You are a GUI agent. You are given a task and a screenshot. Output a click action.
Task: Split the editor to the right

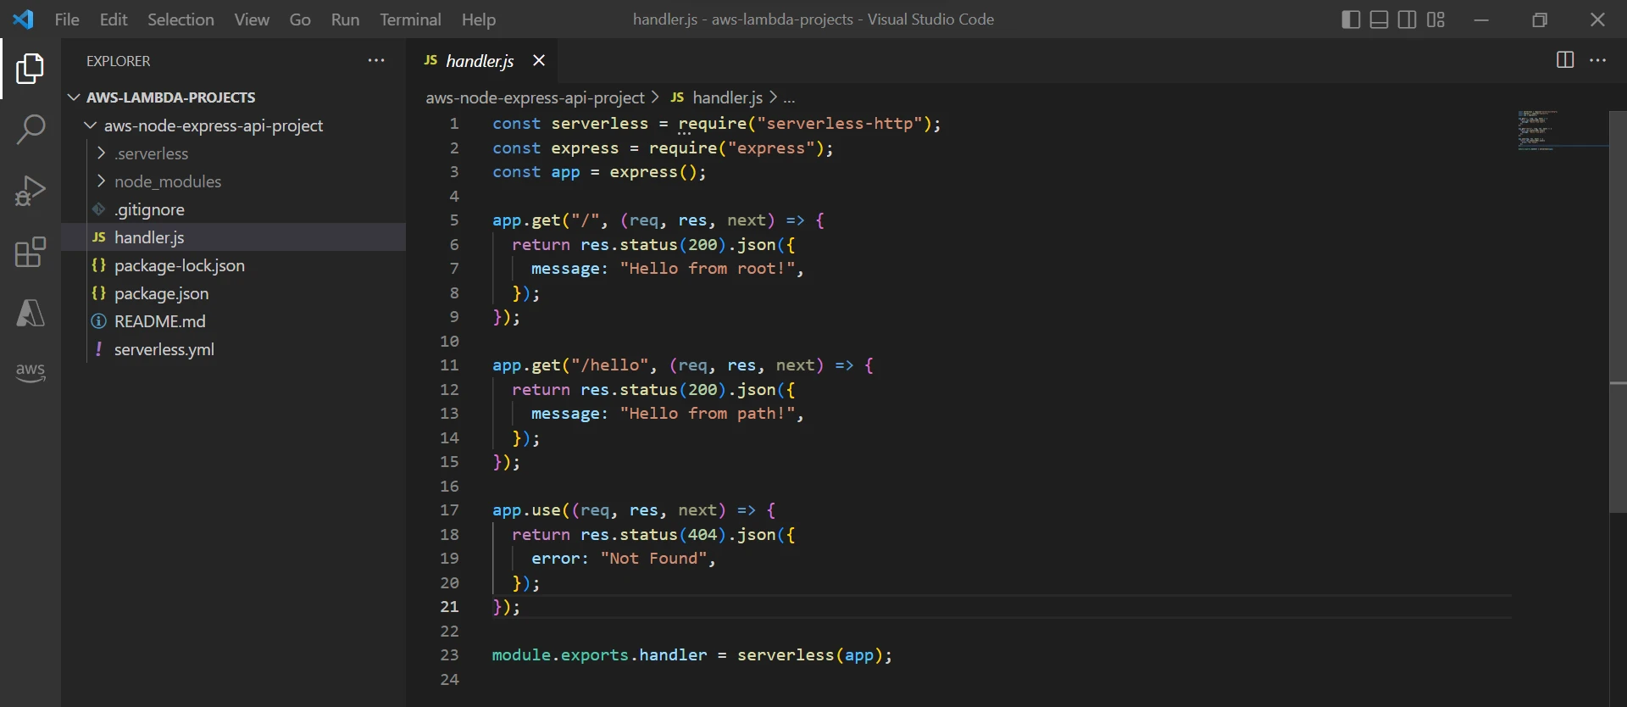(x=1564, y=60)
